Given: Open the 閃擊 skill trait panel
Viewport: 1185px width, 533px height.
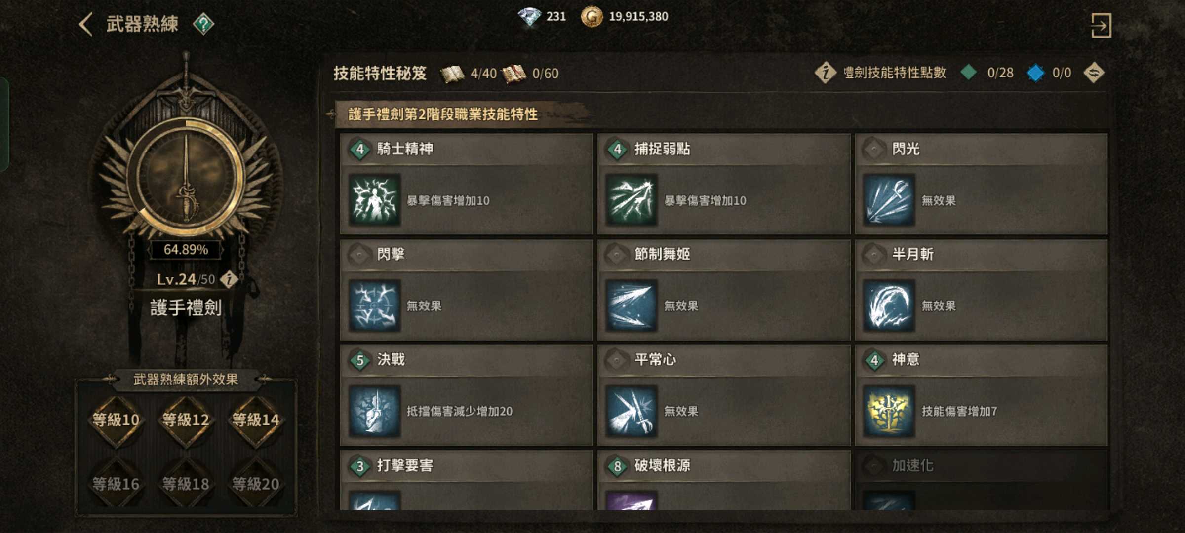Looking at the screenshot, I should 467,291.
